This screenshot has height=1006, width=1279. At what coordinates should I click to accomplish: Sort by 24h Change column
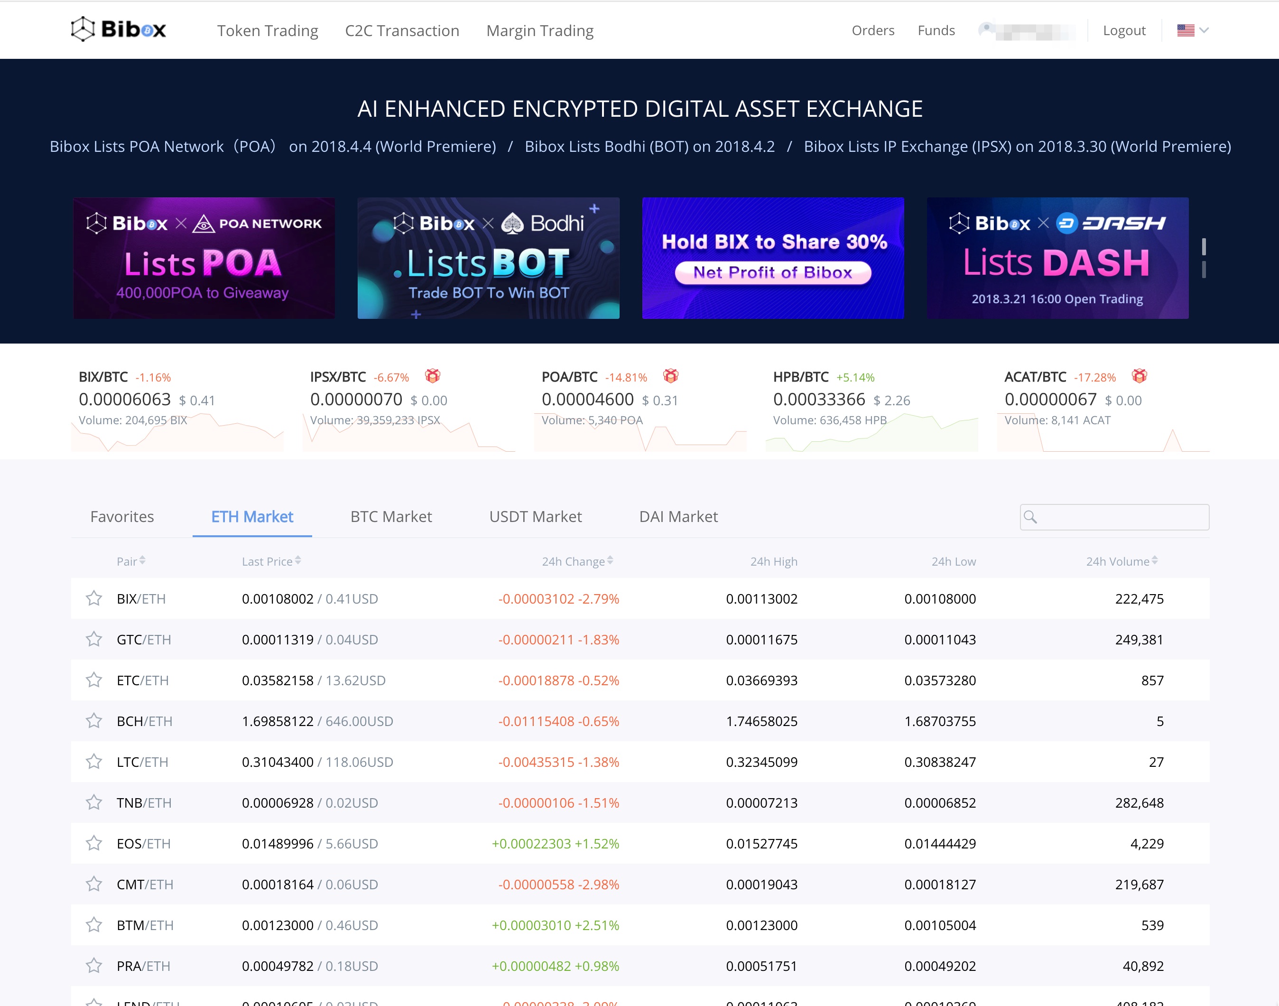point(578,561)
